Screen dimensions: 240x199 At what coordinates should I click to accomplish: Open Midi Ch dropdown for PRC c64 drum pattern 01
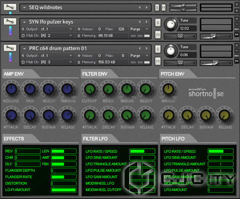(x=71, y=62)
